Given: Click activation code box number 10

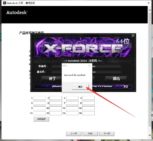Looking at the screenshot, I should point(56,108).
